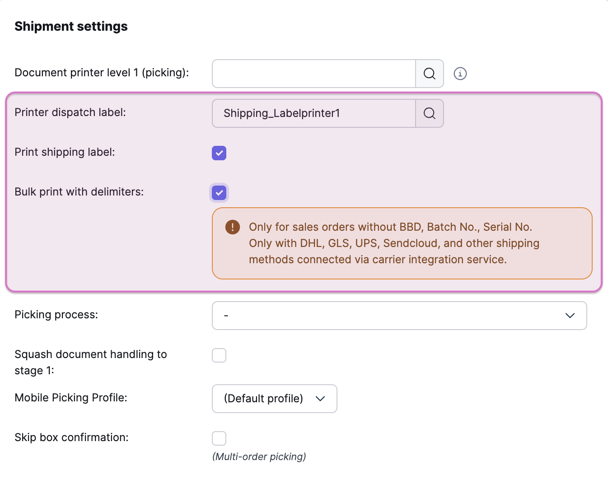Open the Picking process dropdown
Viewport: 608px width, 484px height.
click(399, 316)
